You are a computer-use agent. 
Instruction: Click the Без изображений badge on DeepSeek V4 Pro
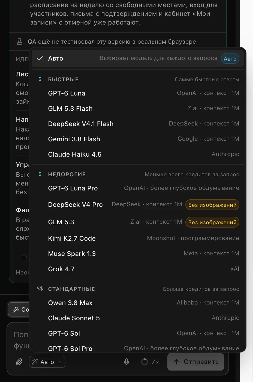(212, 205)
